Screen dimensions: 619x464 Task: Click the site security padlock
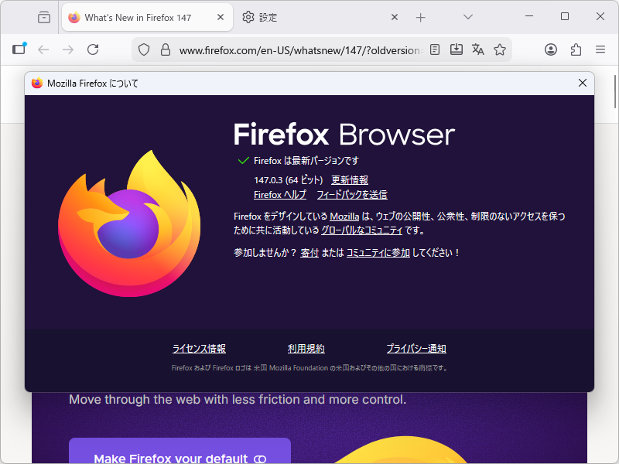click(165, 48)
